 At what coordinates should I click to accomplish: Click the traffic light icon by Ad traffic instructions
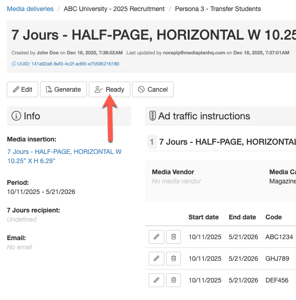(152, 116)
